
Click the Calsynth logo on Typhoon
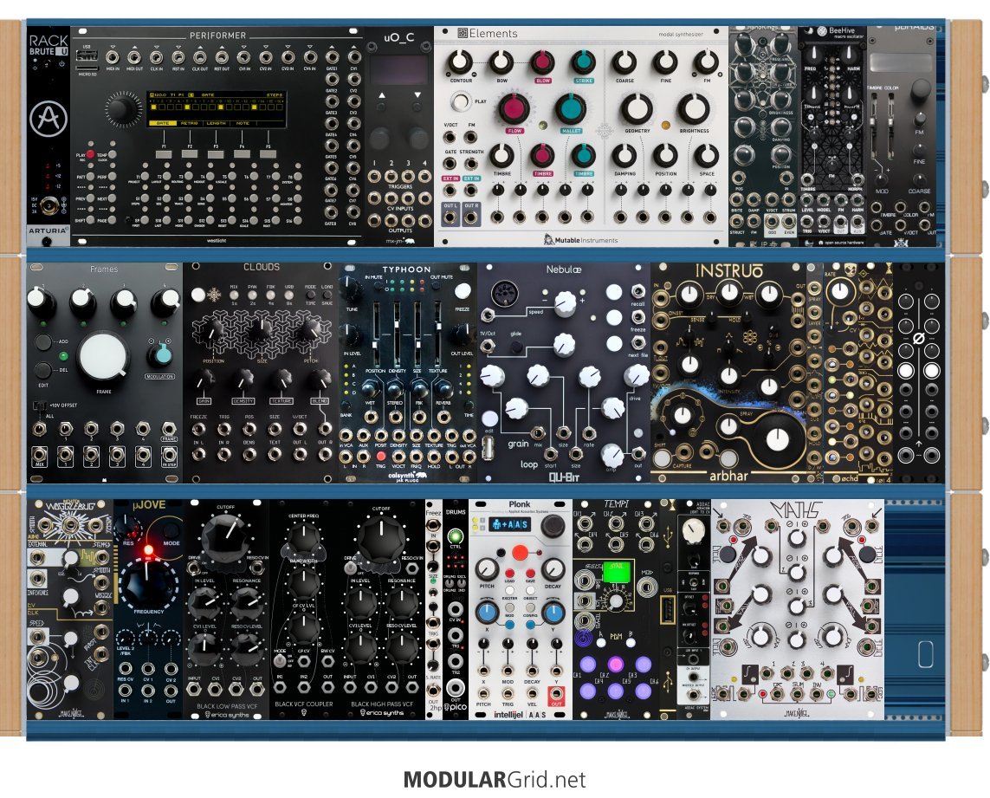(x=407, y=475)
